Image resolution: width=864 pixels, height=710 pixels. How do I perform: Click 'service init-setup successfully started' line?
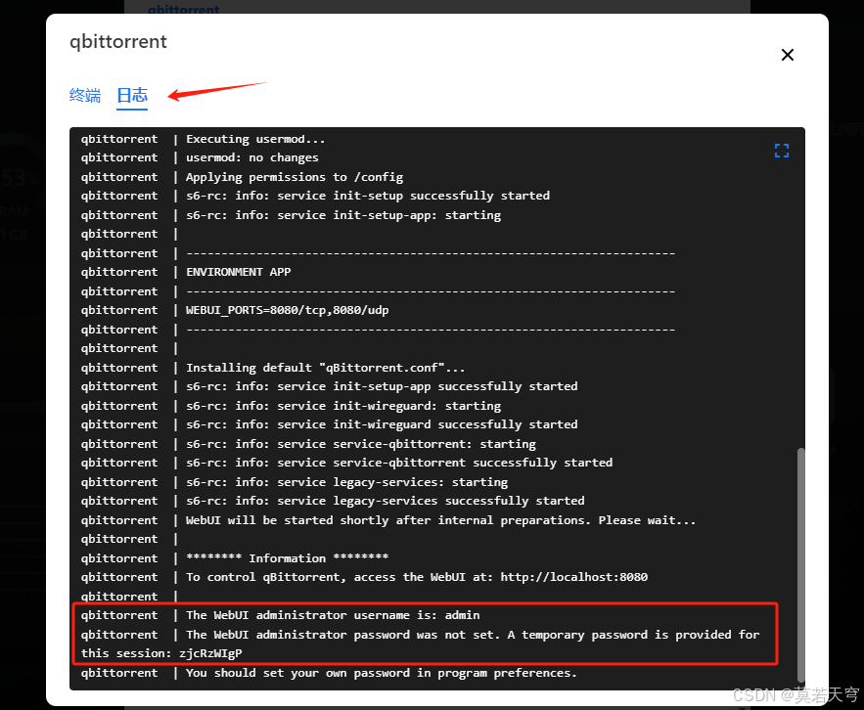pos(368,196)
